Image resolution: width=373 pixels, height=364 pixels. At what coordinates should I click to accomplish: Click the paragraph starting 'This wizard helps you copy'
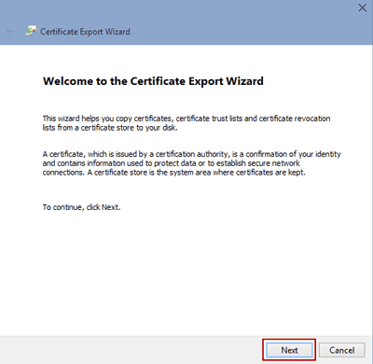(186, 123)
